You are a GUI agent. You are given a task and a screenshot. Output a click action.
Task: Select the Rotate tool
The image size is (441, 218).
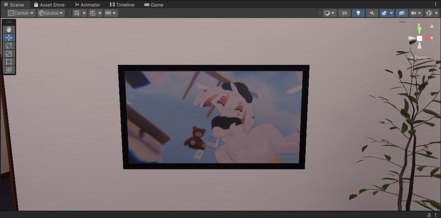click(9, 46)
